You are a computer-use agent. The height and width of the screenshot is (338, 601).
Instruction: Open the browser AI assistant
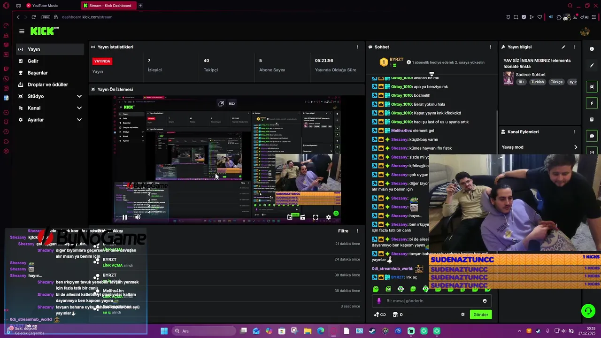pos(585,17)
